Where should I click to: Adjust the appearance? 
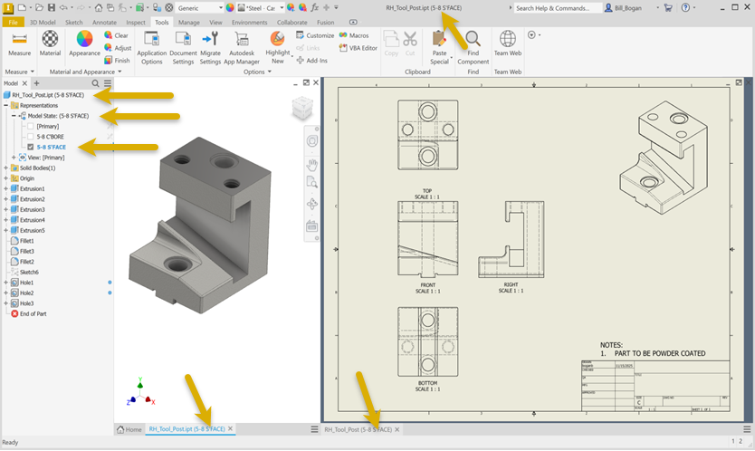(x=118, y=48)
